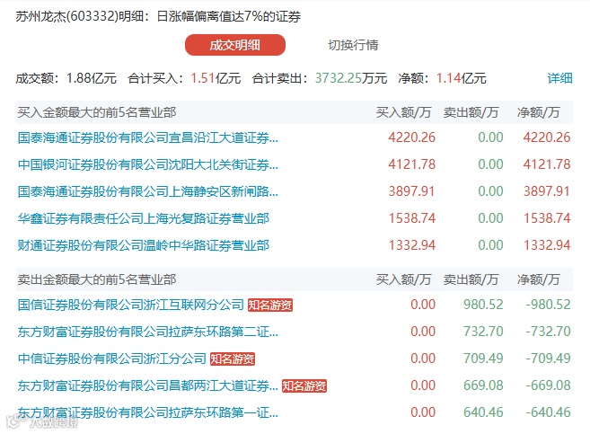The width and height of the screenshot is (590, 434).
Task: Click sell amount 732.70 in 拉萨第二 row
Action: tap(483, 332)
